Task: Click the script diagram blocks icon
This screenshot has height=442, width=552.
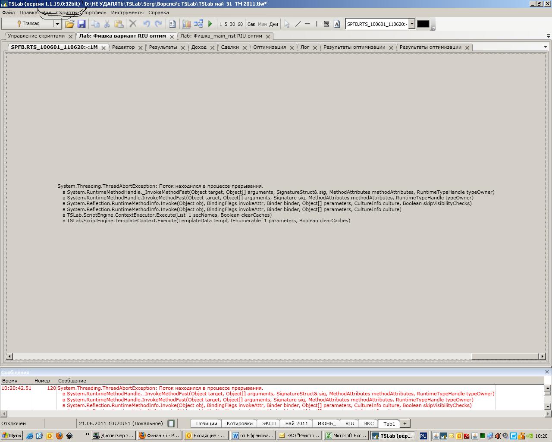Action: [198, 24]
